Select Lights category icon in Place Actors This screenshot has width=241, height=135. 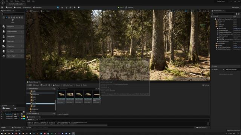click(9, 18)
